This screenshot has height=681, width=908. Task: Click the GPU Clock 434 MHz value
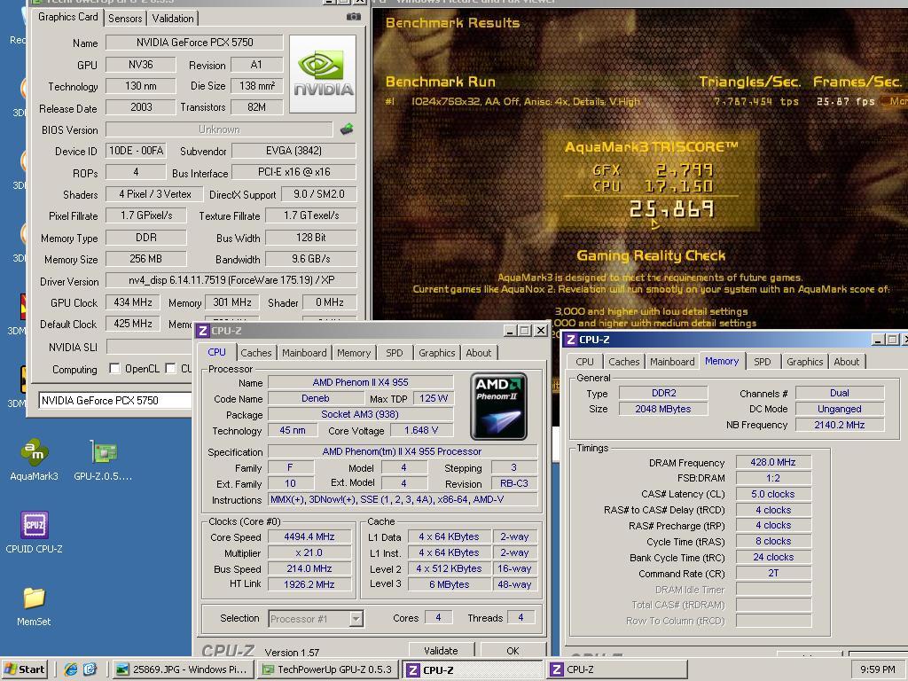pos(133,302)
